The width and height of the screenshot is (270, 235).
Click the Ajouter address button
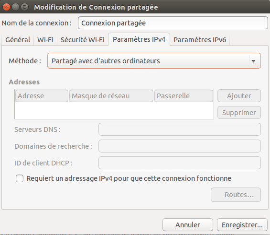point(239,96)
